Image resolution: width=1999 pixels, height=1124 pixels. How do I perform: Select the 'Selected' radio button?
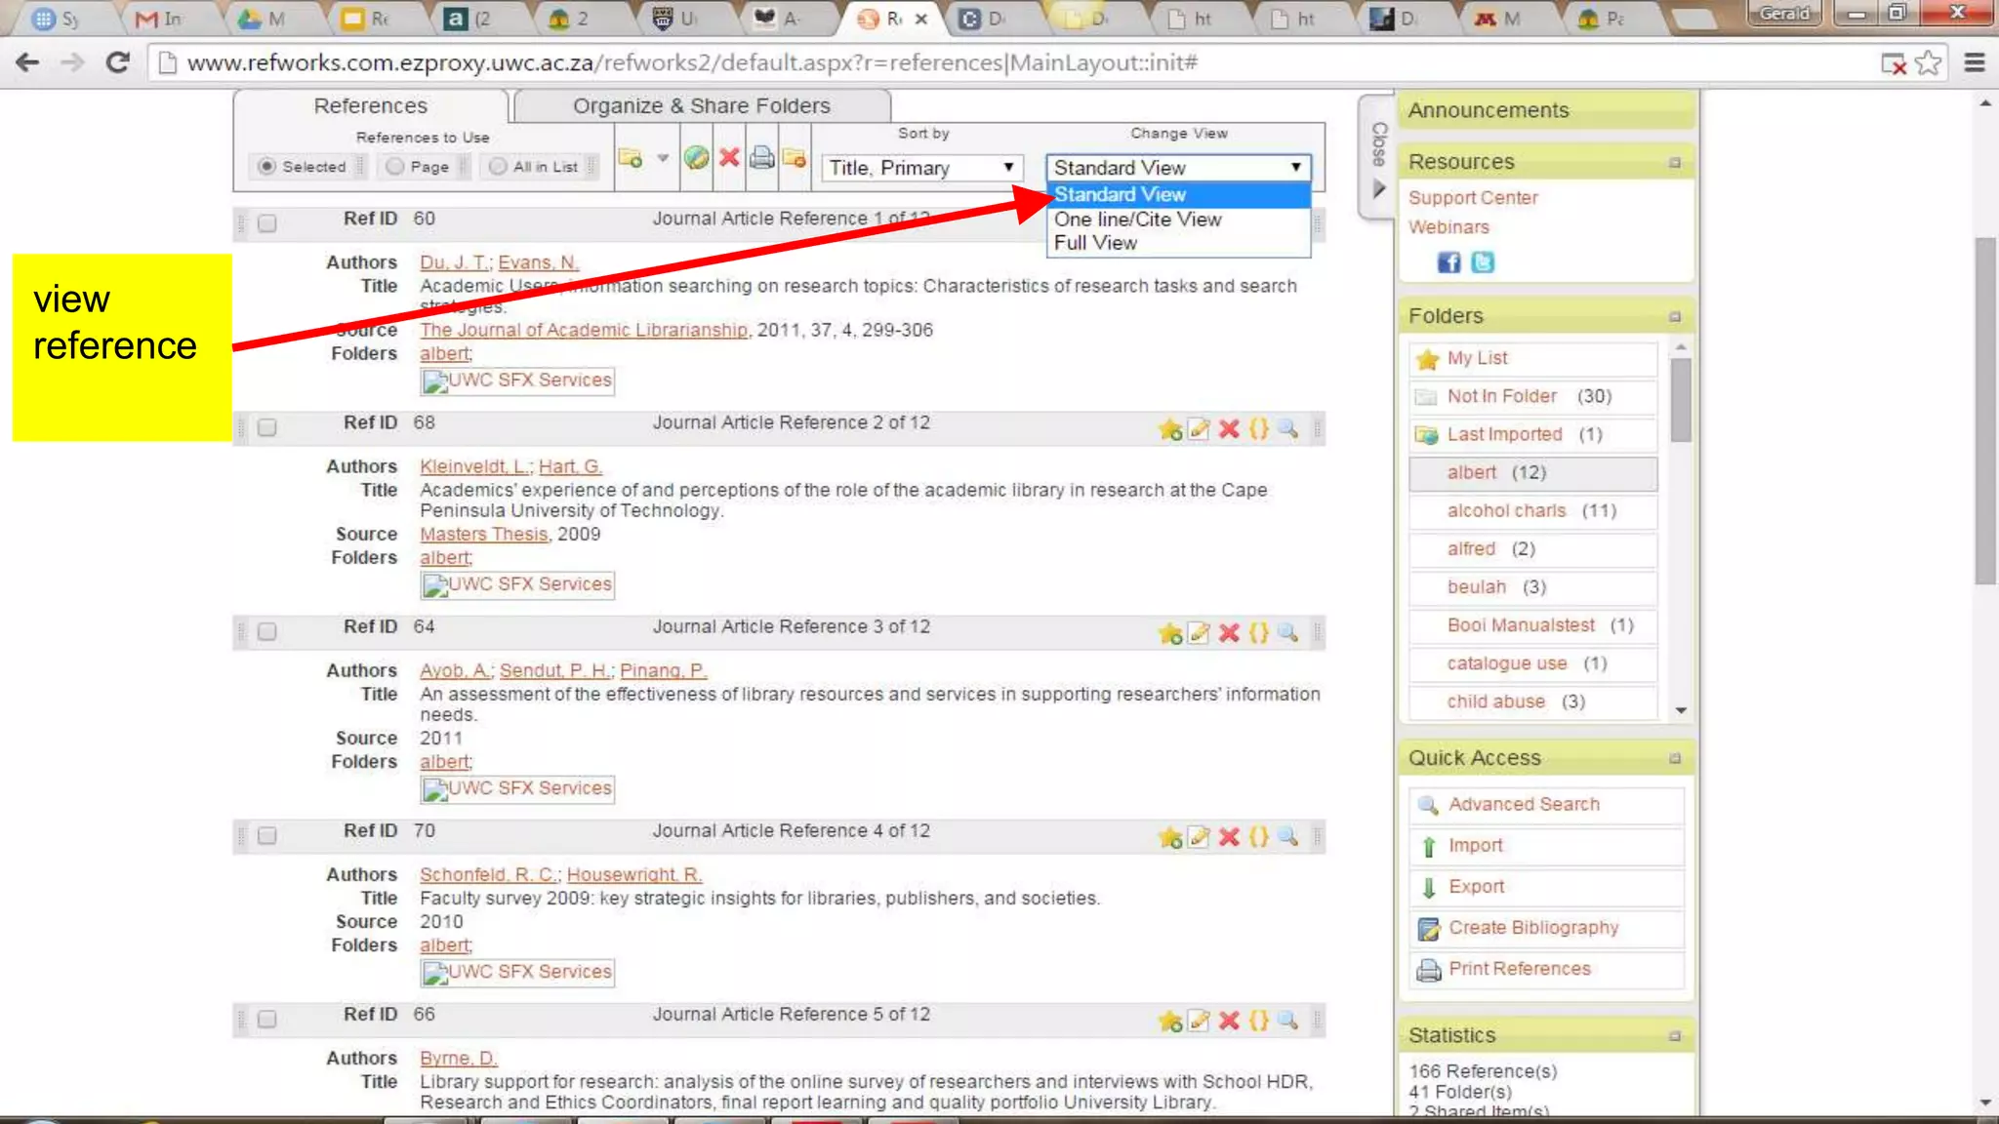266,167
